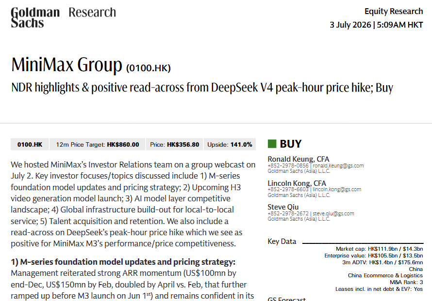The width and height of the screenshot is (432, 301).
Task: Click bold heading '1) M-series foundation model updates'
Action: click(x=123, y=262)
